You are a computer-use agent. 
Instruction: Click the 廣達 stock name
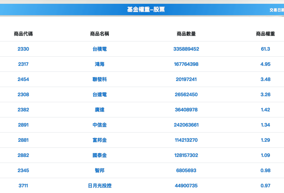[x=100, y=110]
